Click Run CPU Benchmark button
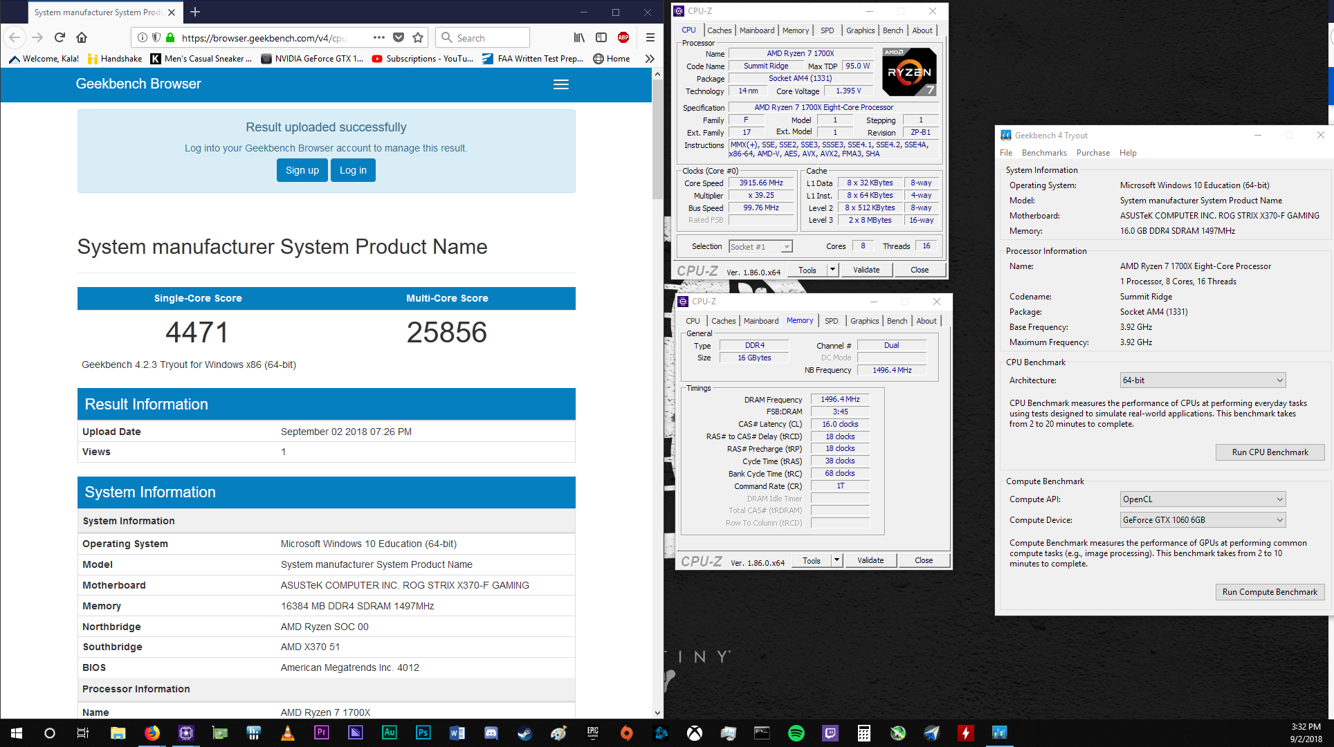 click(1270, 452)
